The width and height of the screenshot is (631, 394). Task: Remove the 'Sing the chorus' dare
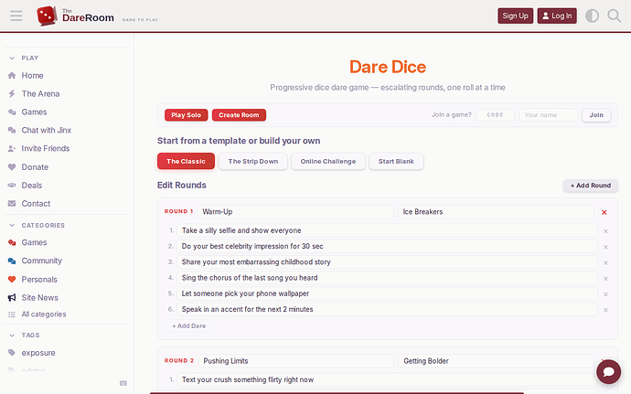pos(605,279)
